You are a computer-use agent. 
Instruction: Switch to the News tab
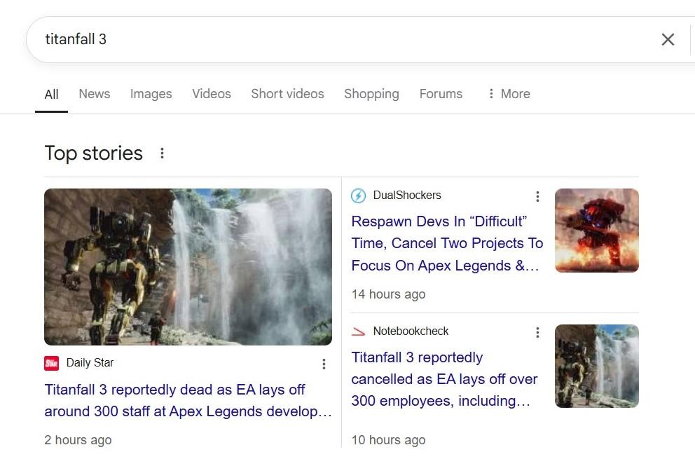pyautogui.click(x=95, y=94)
